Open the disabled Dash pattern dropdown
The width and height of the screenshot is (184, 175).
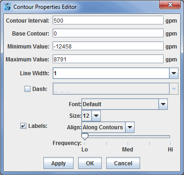click(x=174, y=89)
